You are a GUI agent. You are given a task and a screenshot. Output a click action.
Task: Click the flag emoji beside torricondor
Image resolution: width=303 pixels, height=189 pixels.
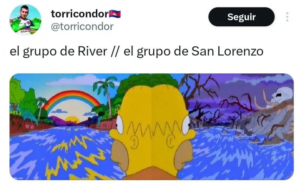click(x=115, y=14)
